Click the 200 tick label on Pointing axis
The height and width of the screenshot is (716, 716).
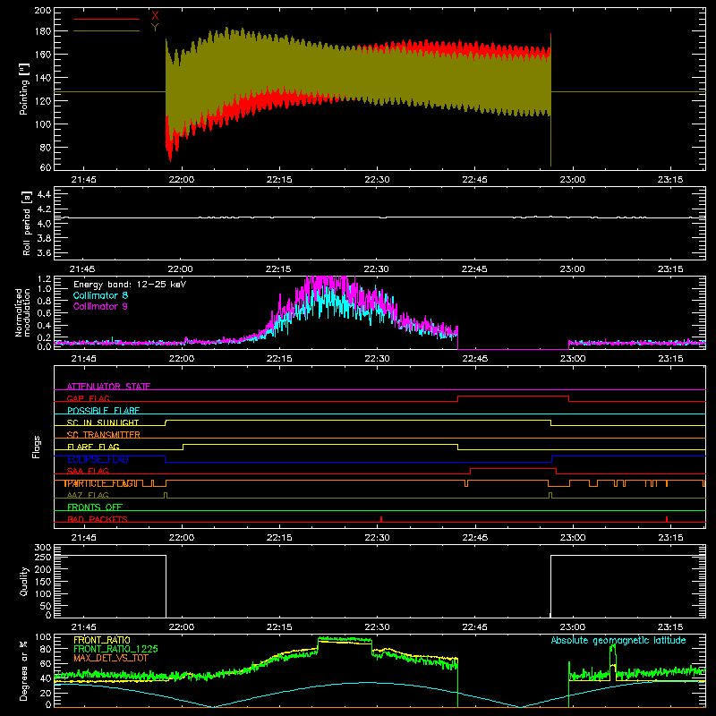(x=43, y=10)
